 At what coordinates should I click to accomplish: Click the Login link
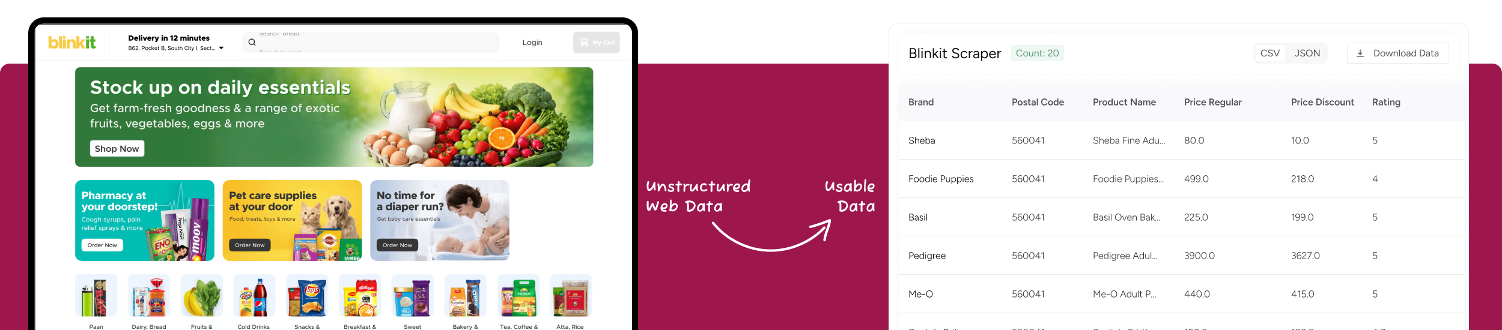tap(532, 43)
